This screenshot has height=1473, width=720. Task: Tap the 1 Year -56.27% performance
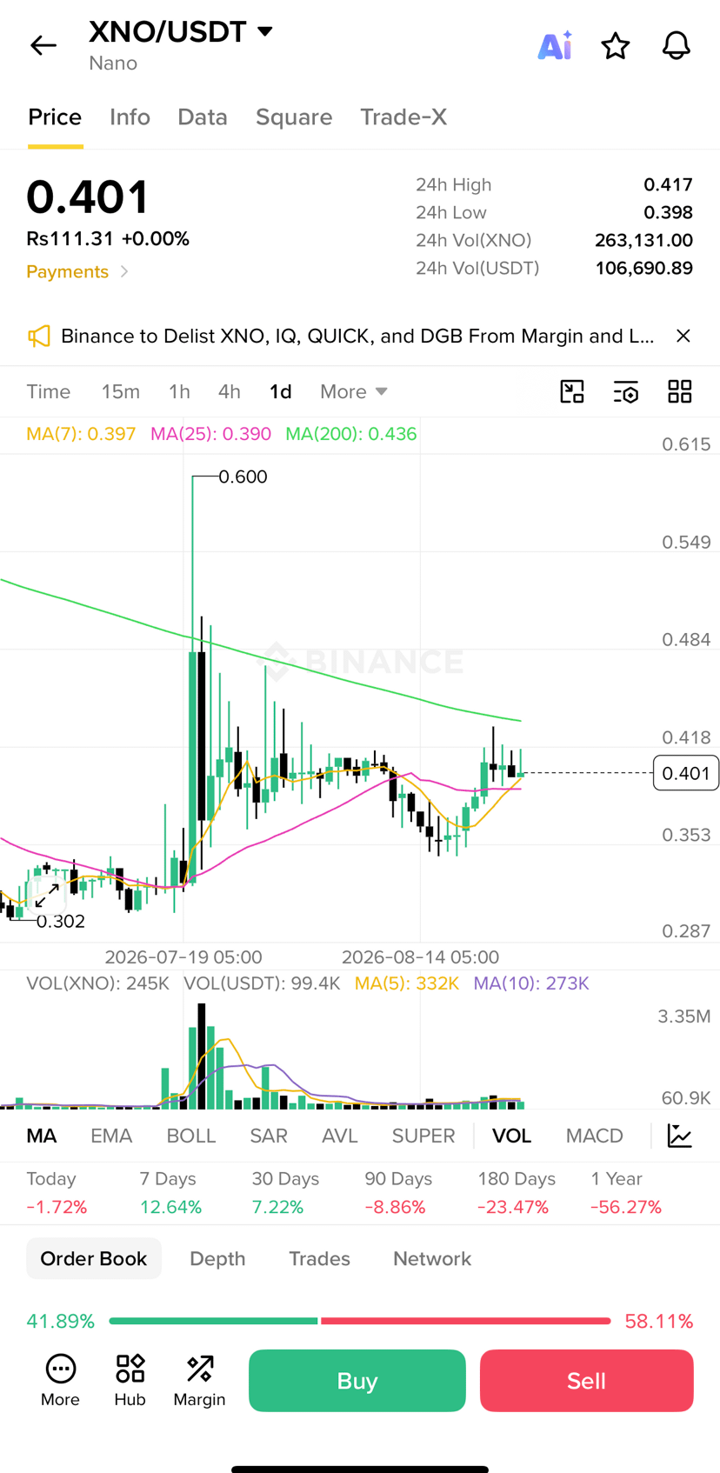626,1193
